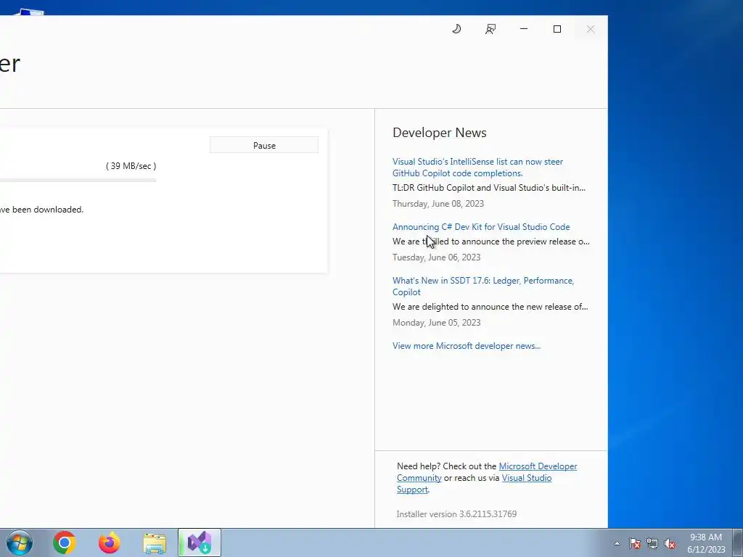
Task: Click Installer version 3.6.2115.31769 text
Action: [x=456, y=514]
